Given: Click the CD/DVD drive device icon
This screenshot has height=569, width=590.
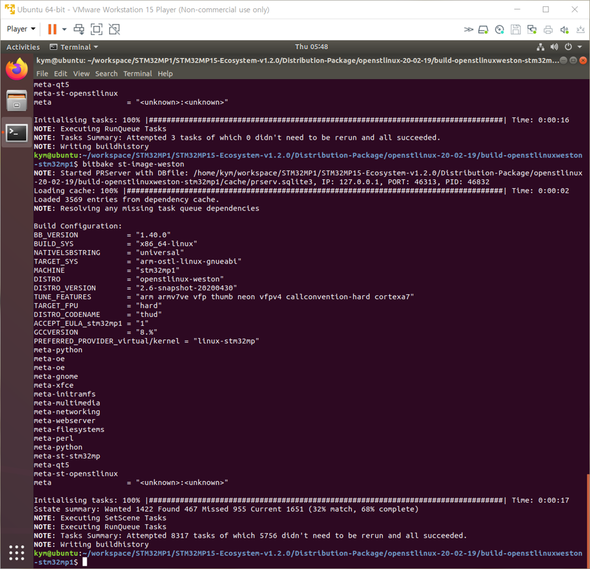Looking at the screenshot, I should tap(499, 29).
